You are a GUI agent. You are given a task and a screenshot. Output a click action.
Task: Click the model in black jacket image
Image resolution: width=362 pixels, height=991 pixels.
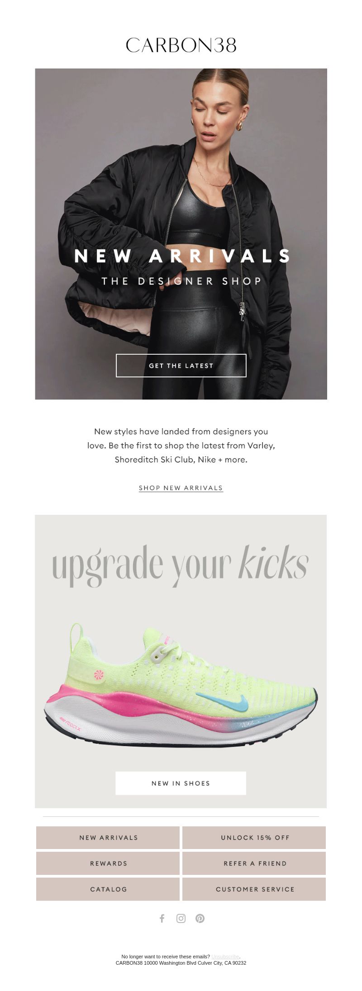coord(181,234)
